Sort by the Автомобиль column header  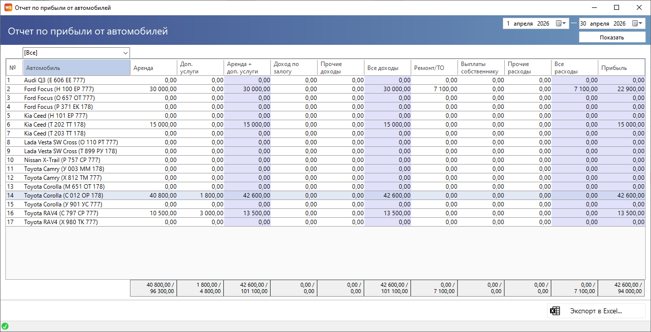[x=76, y=68]
